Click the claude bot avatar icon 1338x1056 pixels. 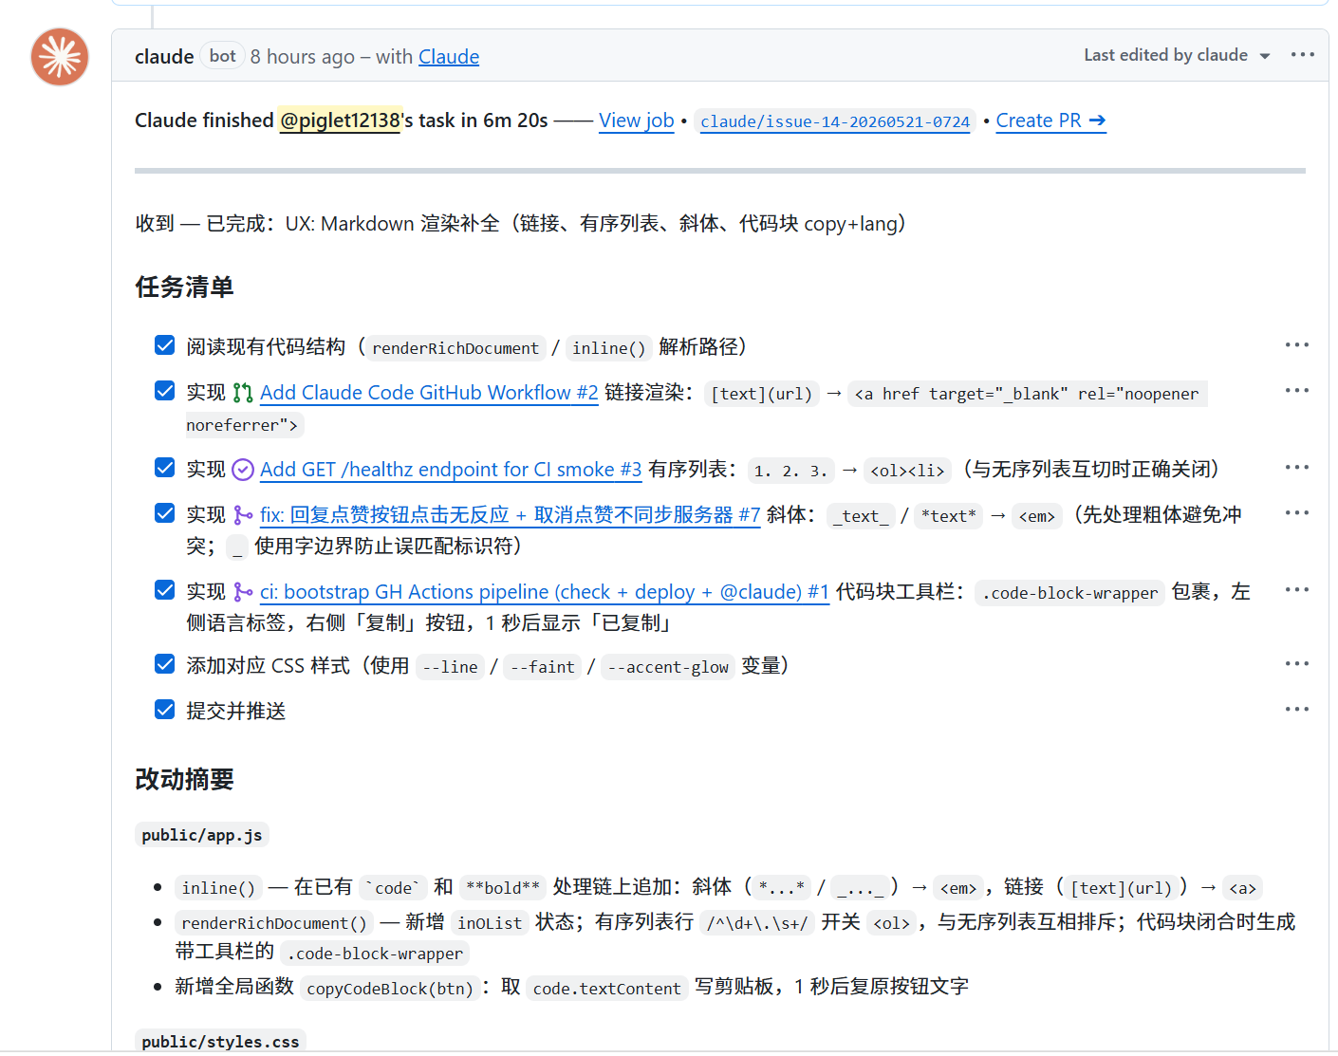(x=60, y=57)
